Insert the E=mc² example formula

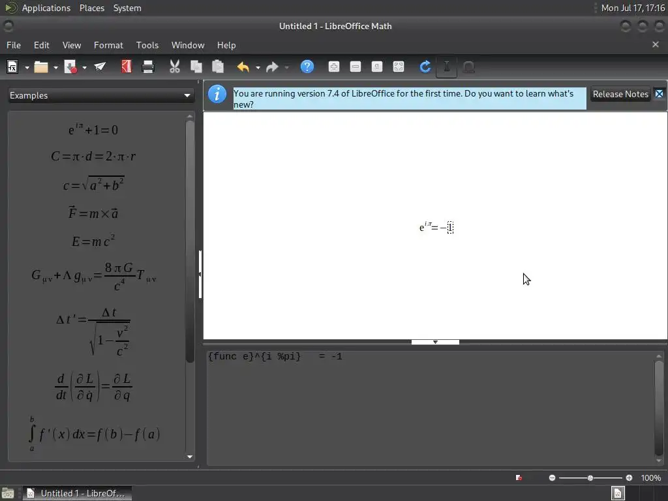point(93,241)
